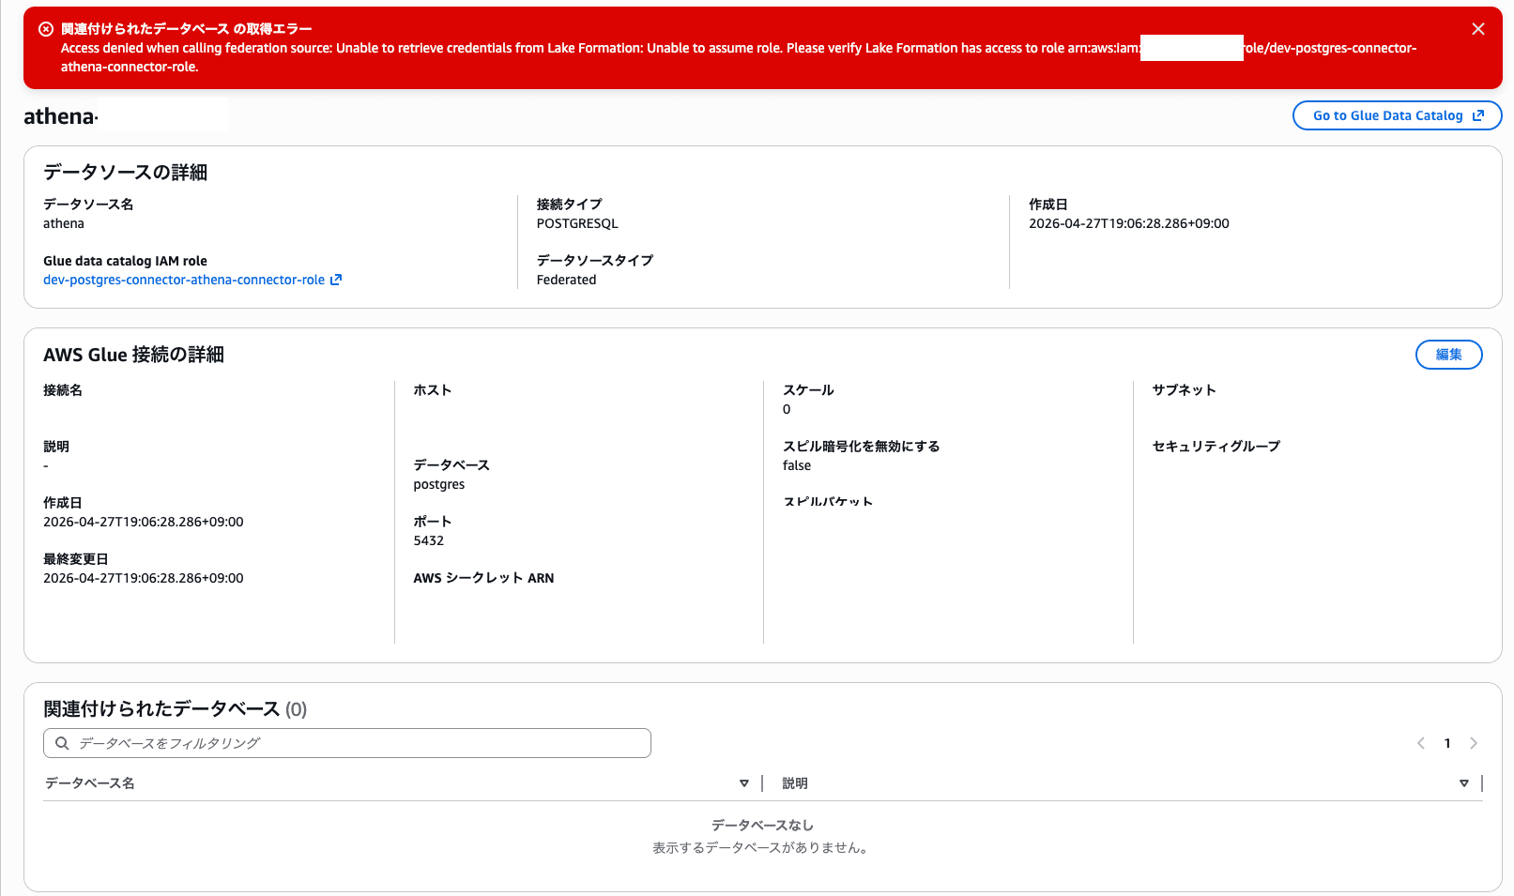The height and width of the screenshot is (896, 1514).
Task: Select the magnifier icon in the database filter field
Action: [62, 742]
